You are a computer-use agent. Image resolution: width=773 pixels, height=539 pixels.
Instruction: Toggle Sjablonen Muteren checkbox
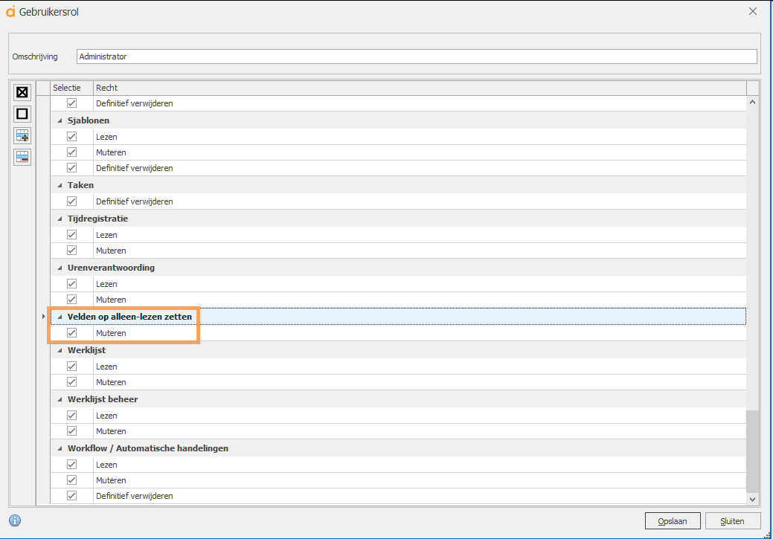(x=72, y=152)
